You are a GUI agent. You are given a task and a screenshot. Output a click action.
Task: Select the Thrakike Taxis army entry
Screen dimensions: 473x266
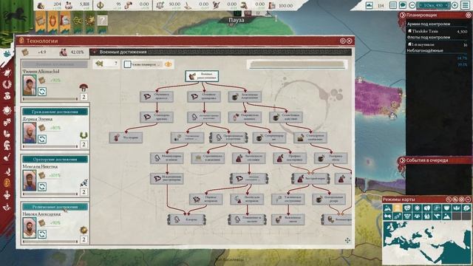pos(438,31)
